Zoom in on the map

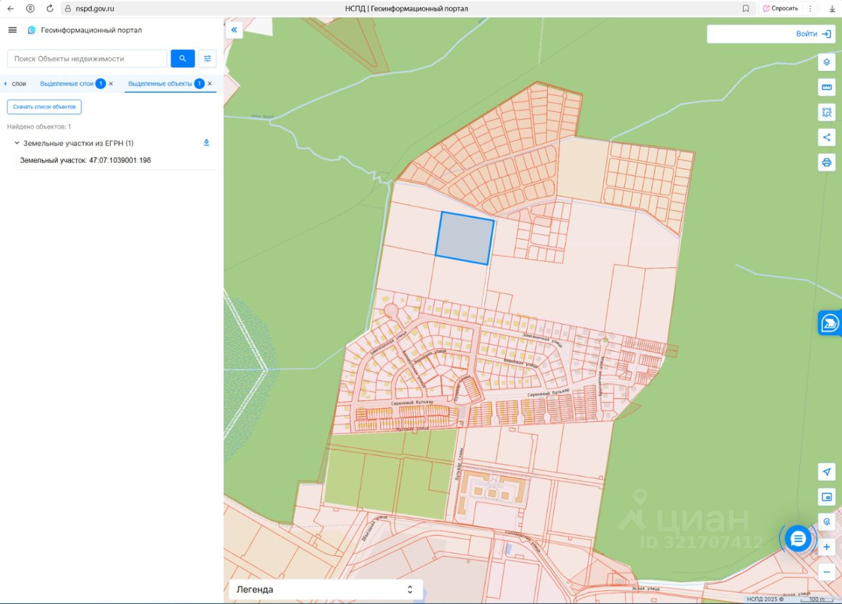(826, 547)
